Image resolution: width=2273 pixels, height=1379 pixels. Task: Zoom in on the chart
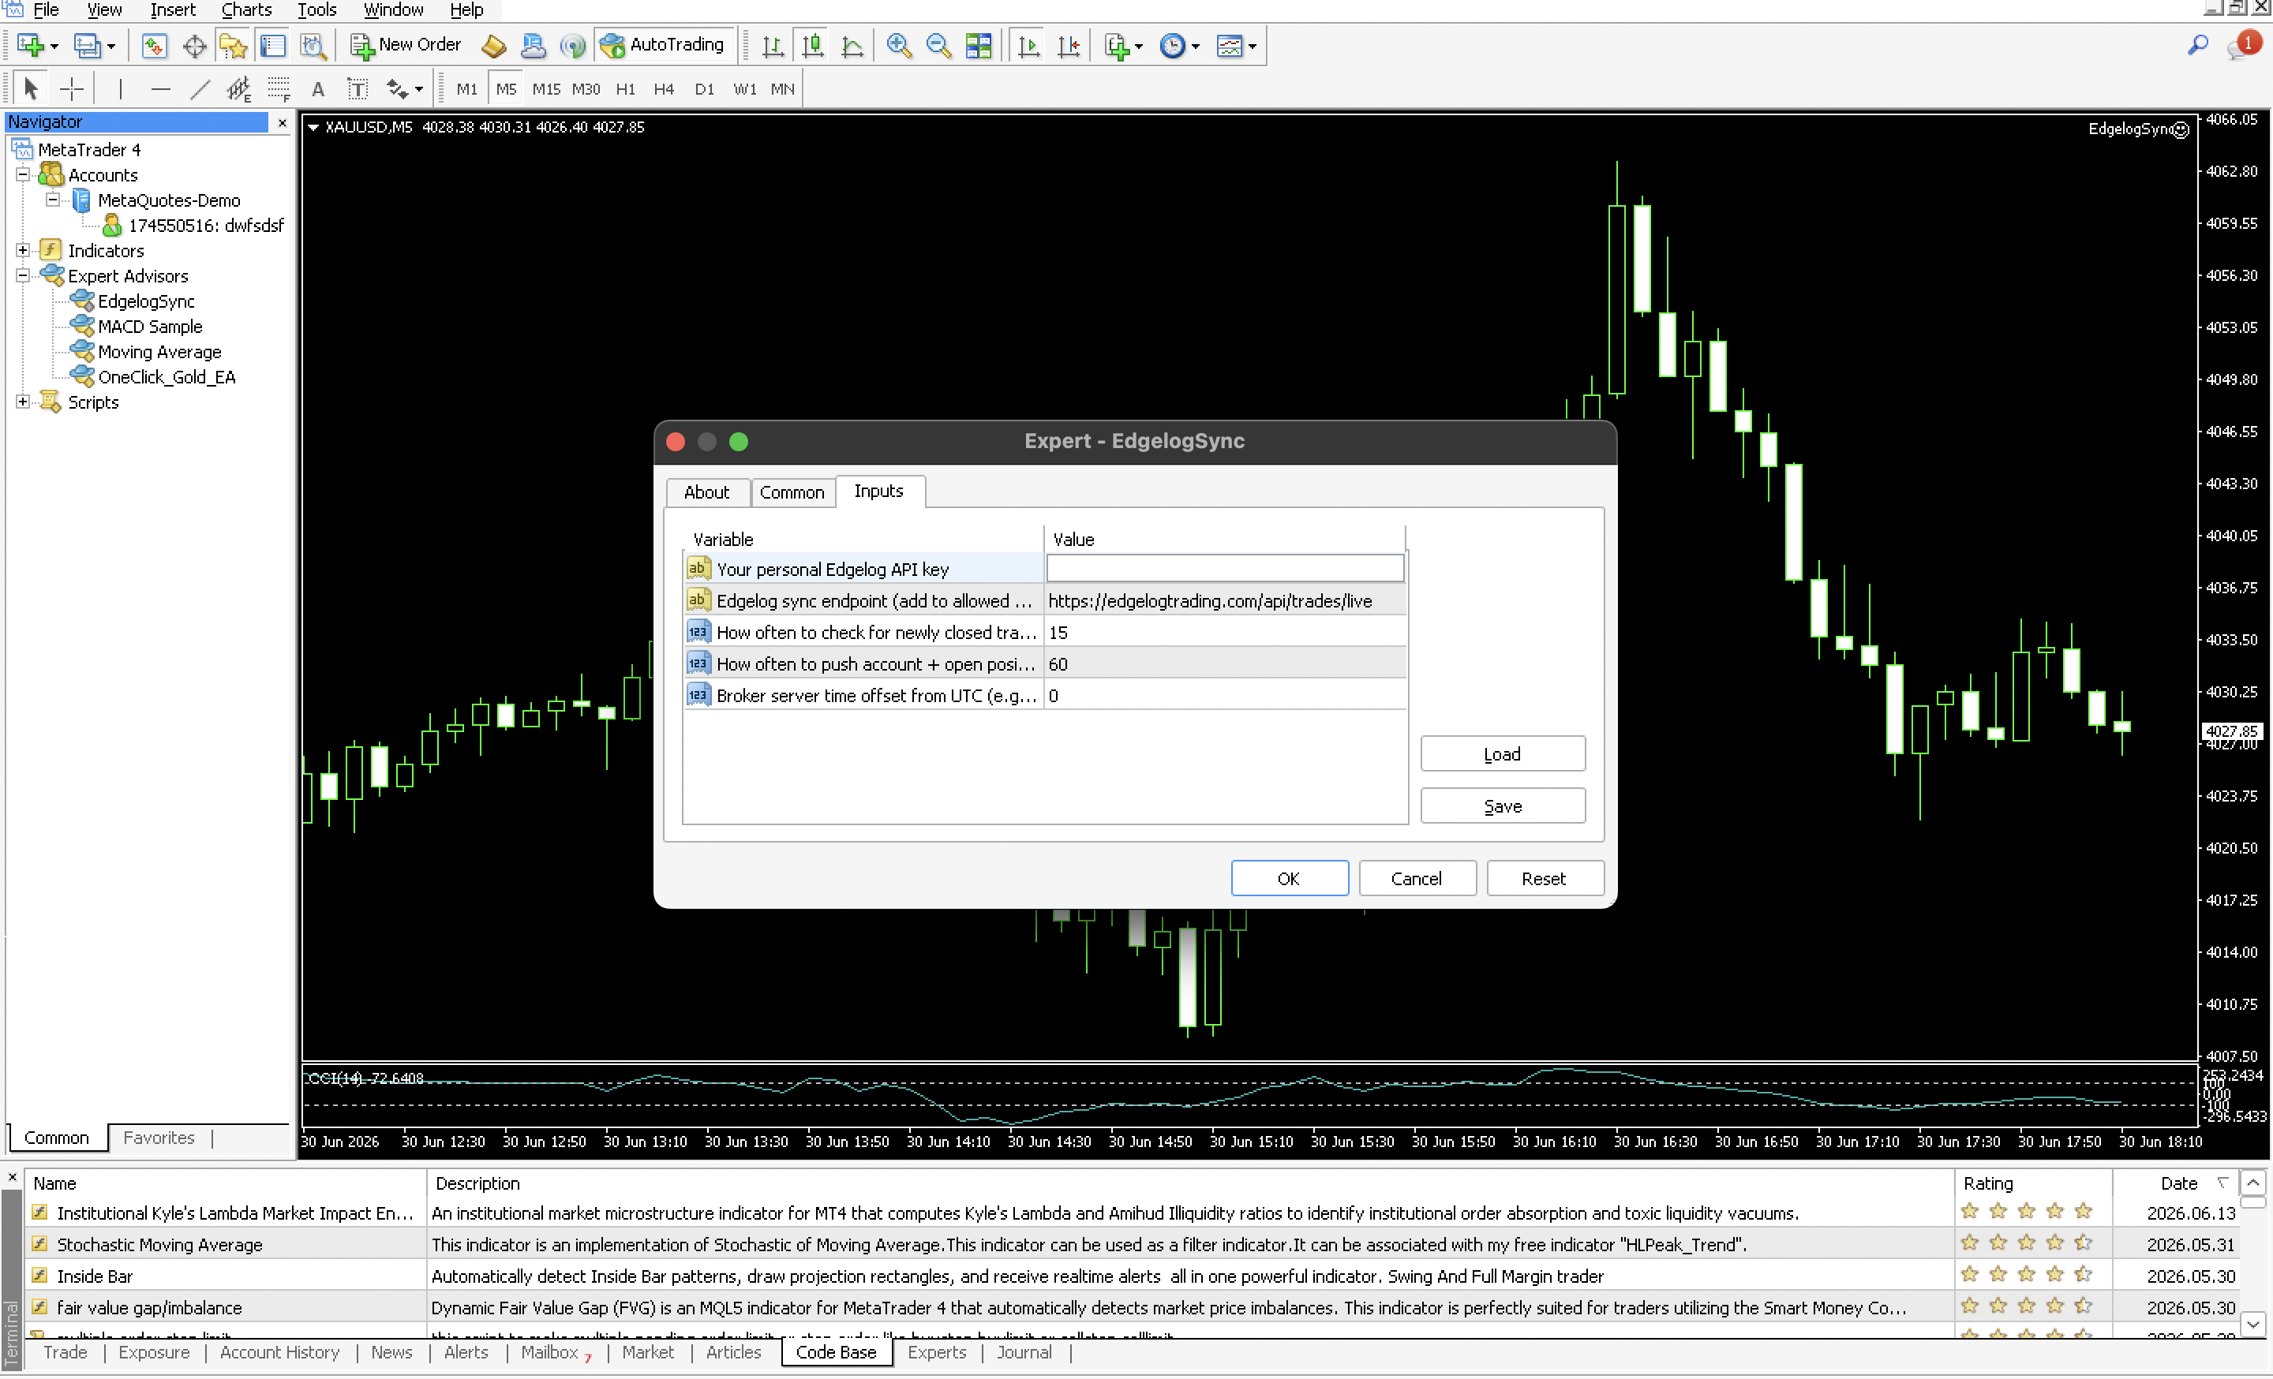[898, 45]
